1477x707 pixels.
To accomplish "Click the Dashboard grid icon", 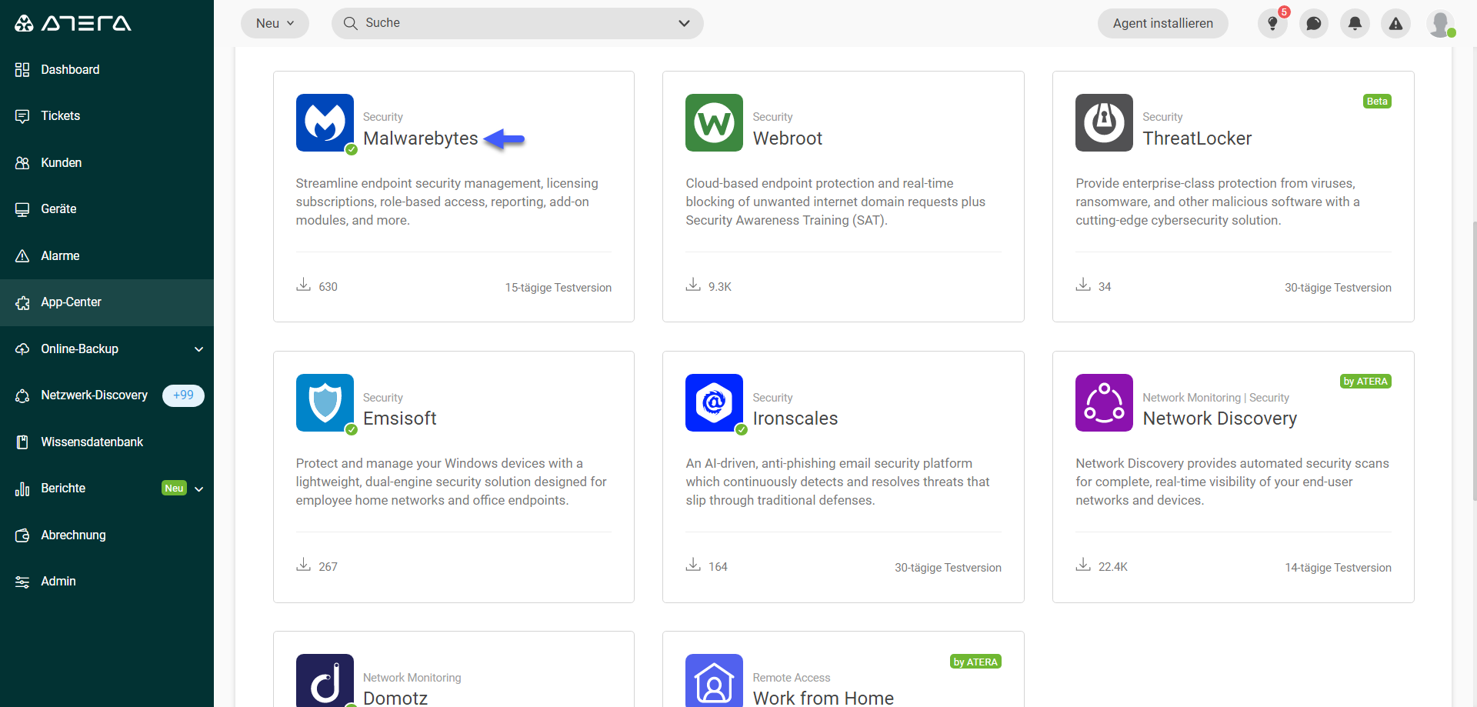I will (22, 70).
